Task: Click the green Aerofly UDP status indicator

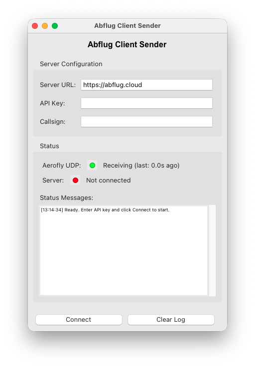Action: click(x=92, y=166)
